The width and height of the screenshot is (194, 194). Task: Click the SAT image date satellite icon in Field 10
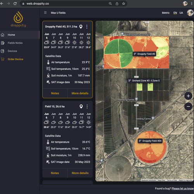(48, 162)
